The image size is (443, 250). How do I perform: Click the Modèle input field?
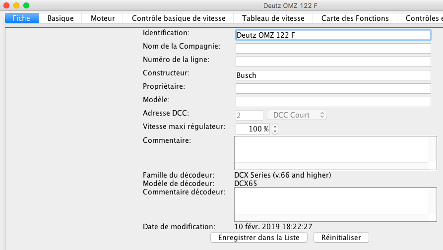(x=333, y=102)
